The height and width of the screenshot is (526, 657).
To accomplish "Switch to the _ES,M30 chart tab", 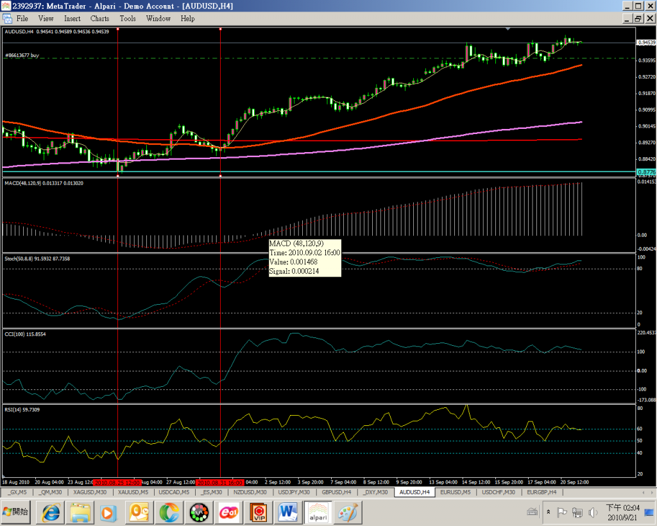I will 212,492.
